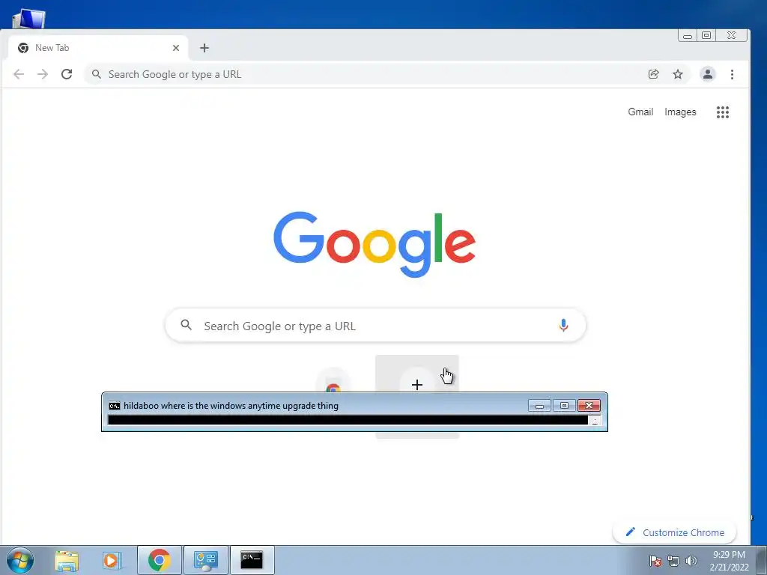Image resolution: width=767 pixels, height=575 pixels.
Task: Click the network status tray icon
Action: (673, 561)
